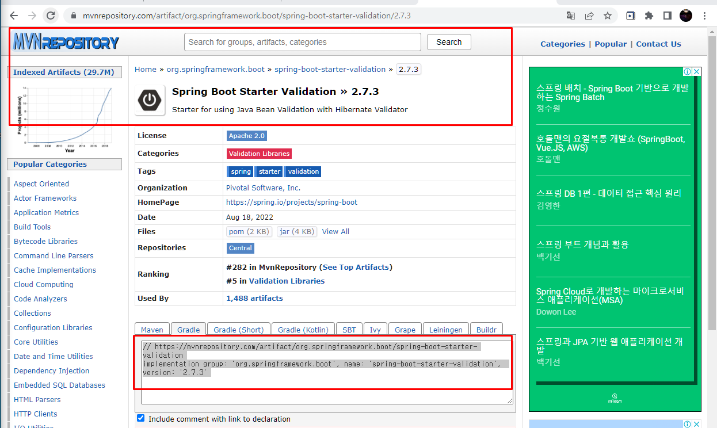Open the spring.io homepage link

(x=292, y=202)
